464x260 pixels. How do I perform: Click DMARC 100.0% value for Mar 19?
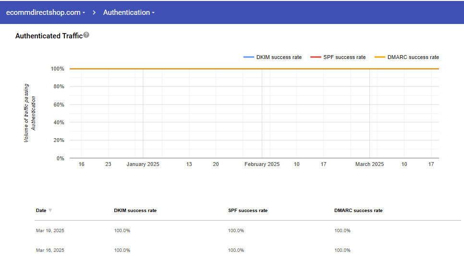pos(342,231)
